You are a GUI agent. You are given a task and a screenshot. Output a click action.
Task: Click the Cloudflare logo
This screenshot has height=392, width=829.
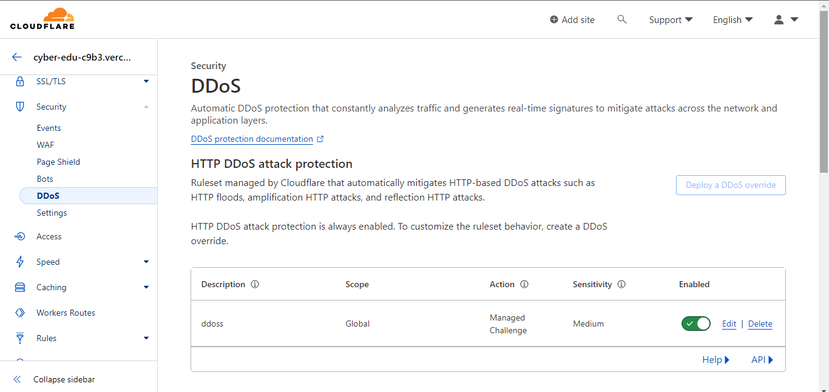click(42, 19)
